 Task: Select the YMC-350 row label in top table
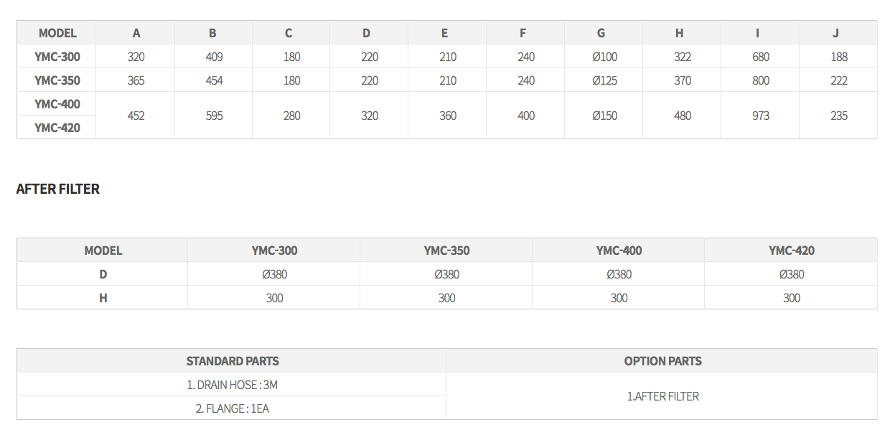(57, 80)
